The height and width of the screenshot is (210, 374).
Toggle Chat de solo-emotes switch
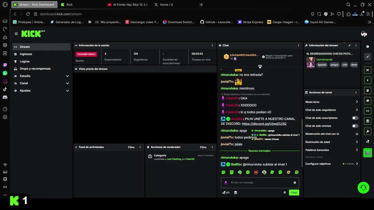[x=355, y=126]
